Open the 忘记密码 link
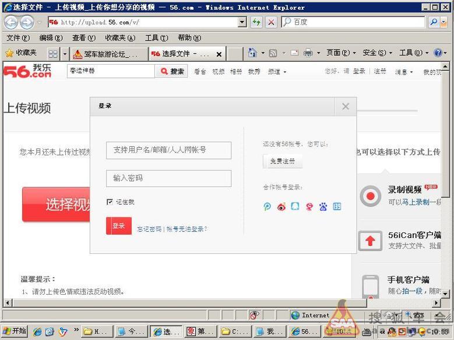The width and height of the screenshot is (454, 340). pos(149,229)
